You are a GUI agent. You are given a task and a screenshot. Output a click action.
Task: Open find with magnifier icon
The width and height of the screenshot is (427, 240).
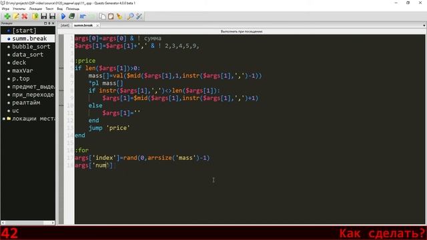(131, 16)
